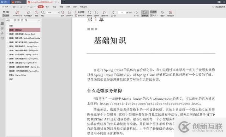Click expand-all icon in bookmark panel header
This screenshot has width=226, height=137.
[x=15, y=20]
